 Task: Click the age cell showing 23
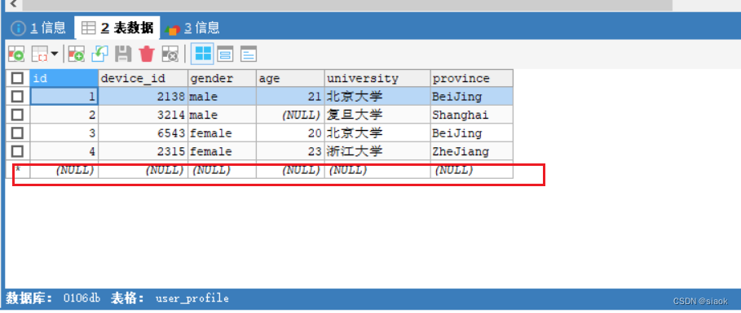[291, 151]
